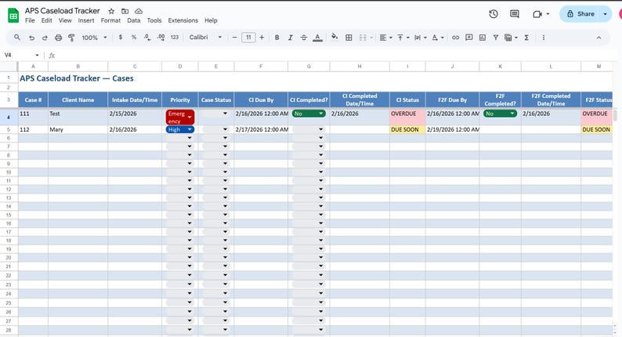Open the Name Box dropdown arrow
This screenshot has width=622, height=337.
37,55
